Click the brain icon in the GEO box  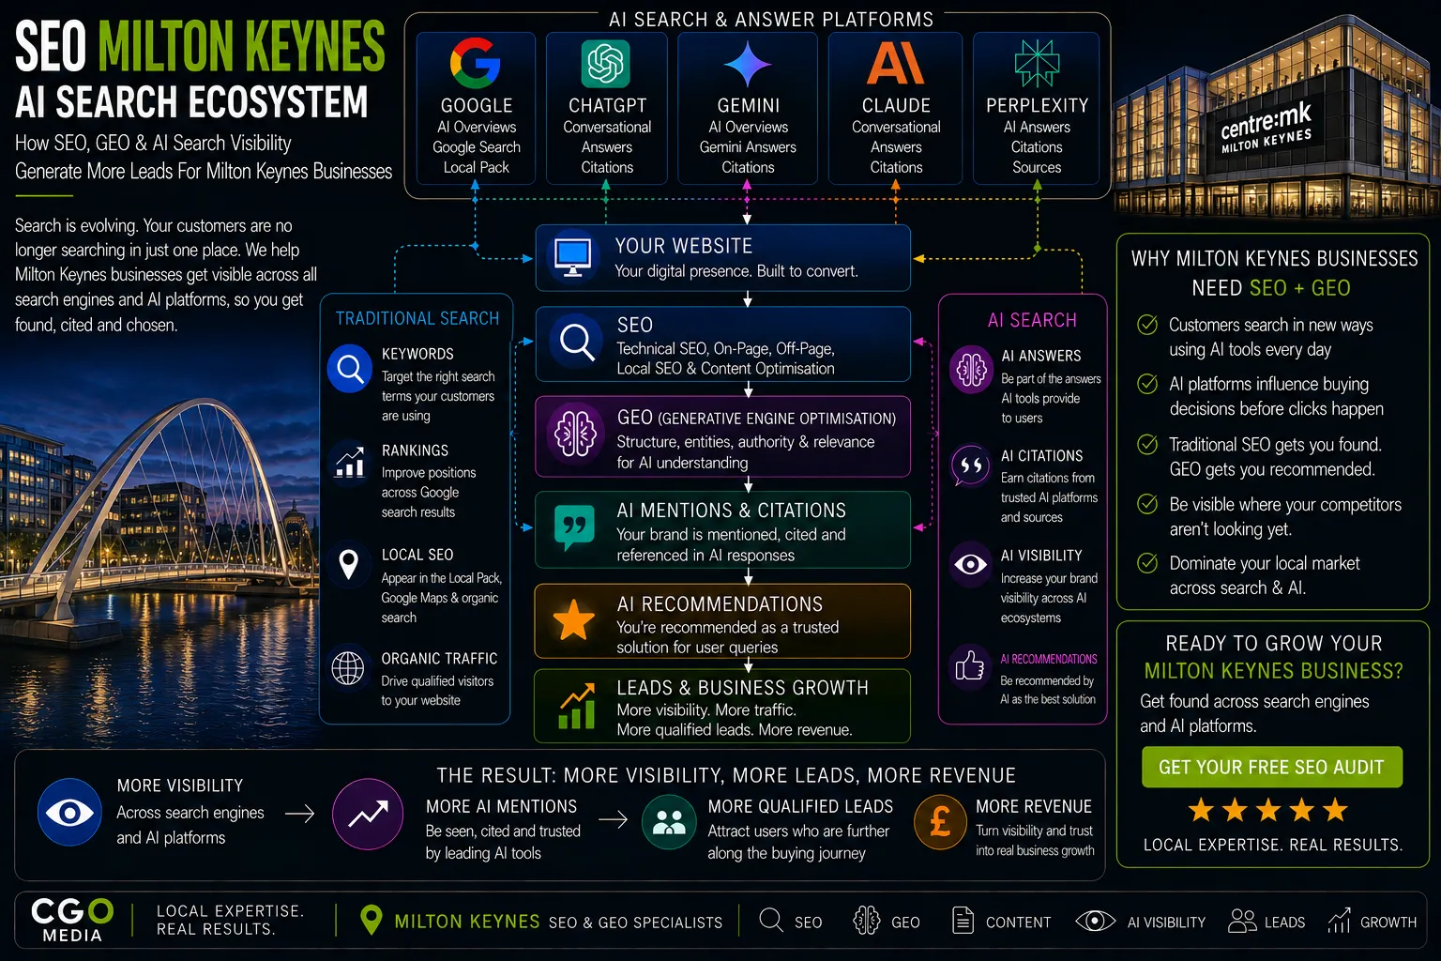[575, 435]
